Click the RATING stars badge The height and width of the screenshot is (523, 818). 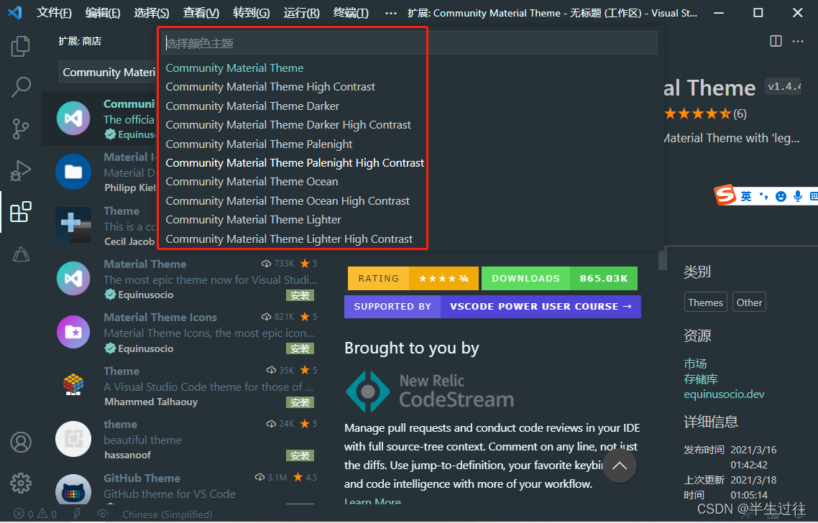412,279
